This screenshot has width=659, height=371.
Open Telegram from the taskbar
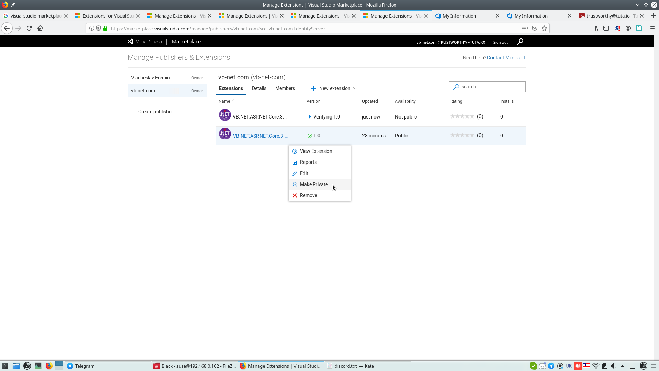(81, 366)
